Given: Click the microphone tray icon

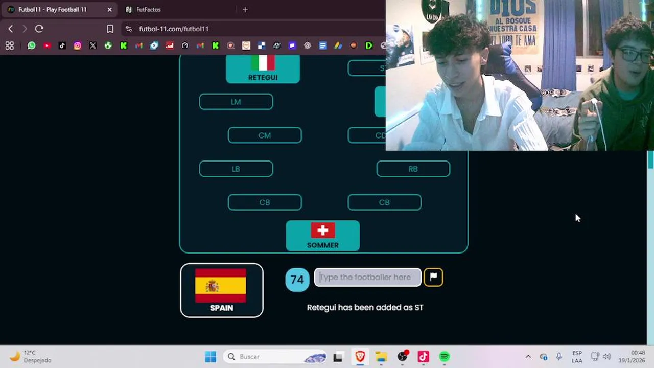Looking at the screenshot, I should coord(559,357).
